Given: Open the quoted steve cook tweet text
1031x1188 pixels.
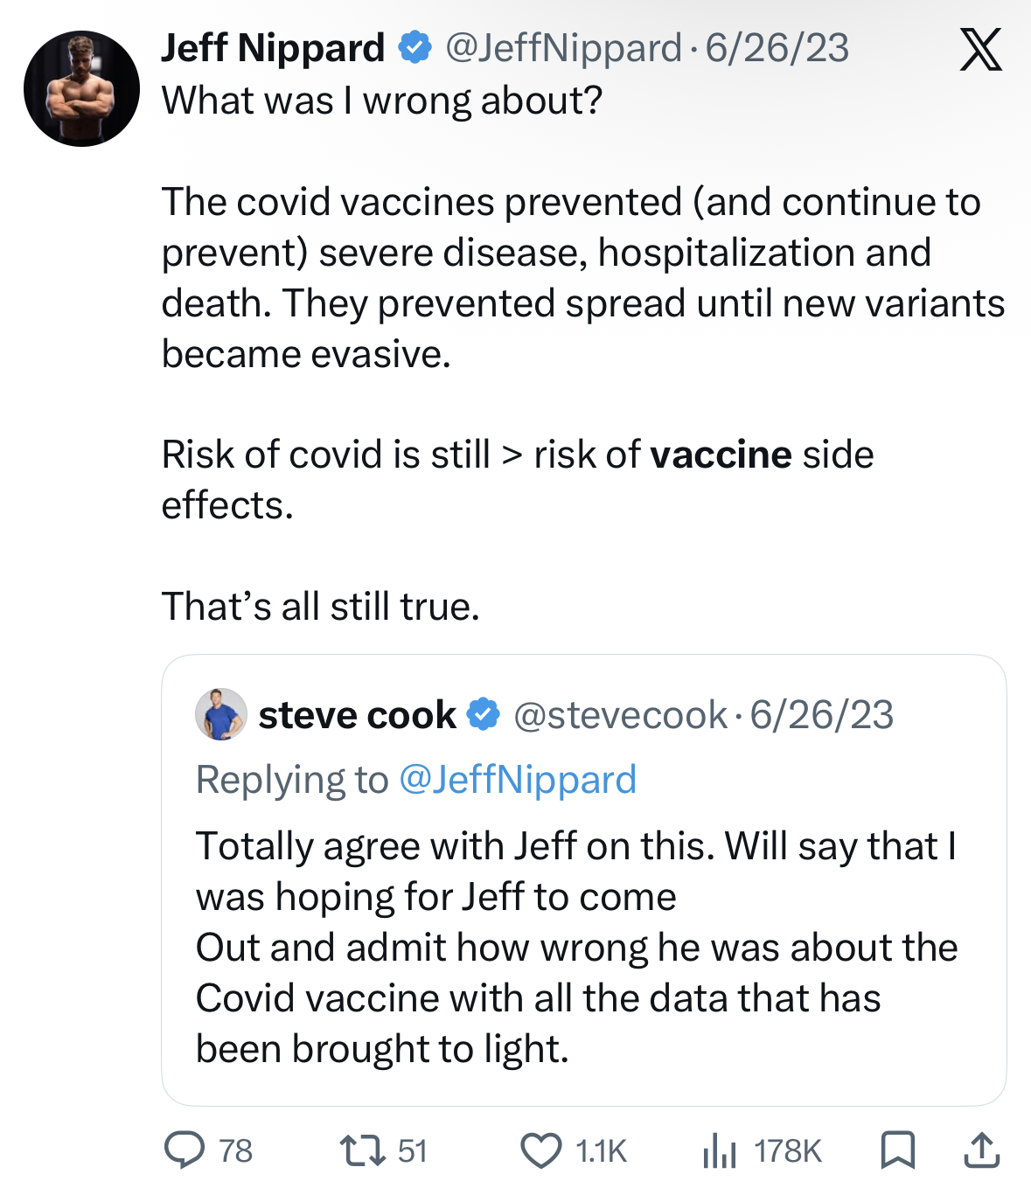Looking at the screenshot, I should click(x=575, y=947).
